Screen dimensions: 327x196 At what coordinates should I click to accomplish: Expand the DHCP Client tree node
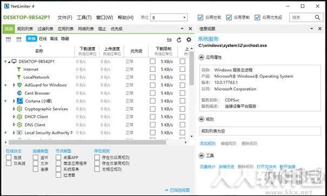click(x=14, y=117)
